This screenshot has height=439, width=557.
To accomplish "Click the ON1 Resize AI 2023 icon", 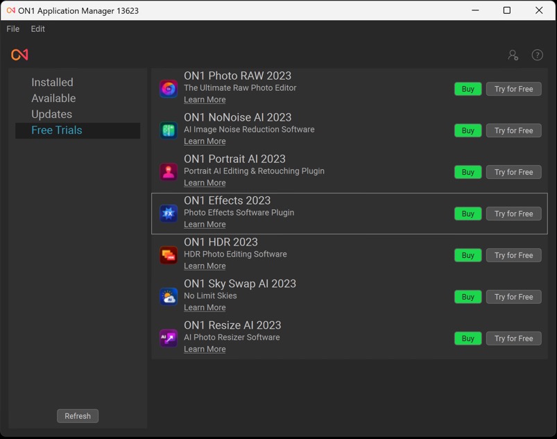I will (169, 338).
